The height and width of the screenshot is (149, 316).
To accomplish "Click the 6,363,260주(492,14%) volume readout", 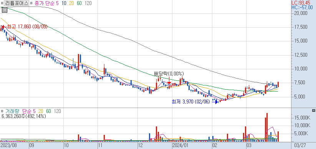I will [x=23, y=116].
